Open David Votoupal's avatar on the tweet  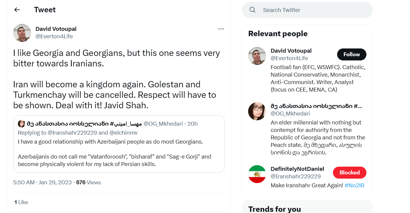click(x=22, y=33)
